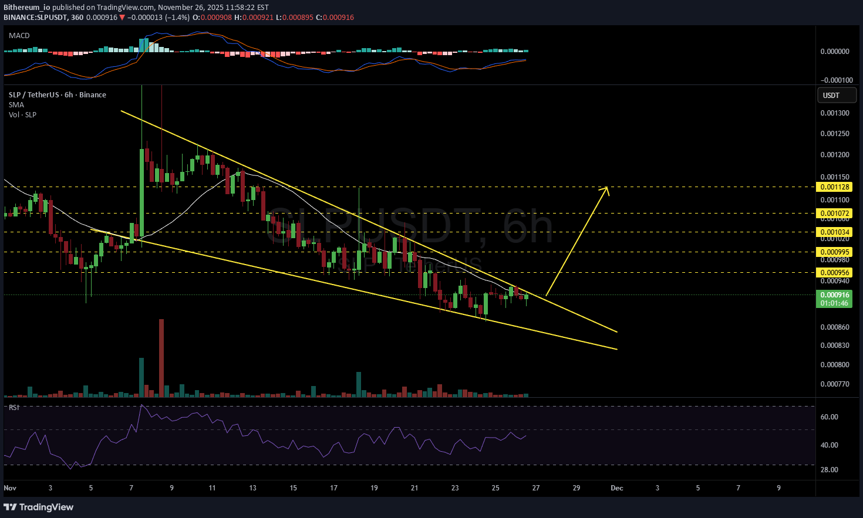Image resolution: width=863 pixels, height=518 pixels.
Task: Click the RSI pane label
Action: click(x=14, y=407)
